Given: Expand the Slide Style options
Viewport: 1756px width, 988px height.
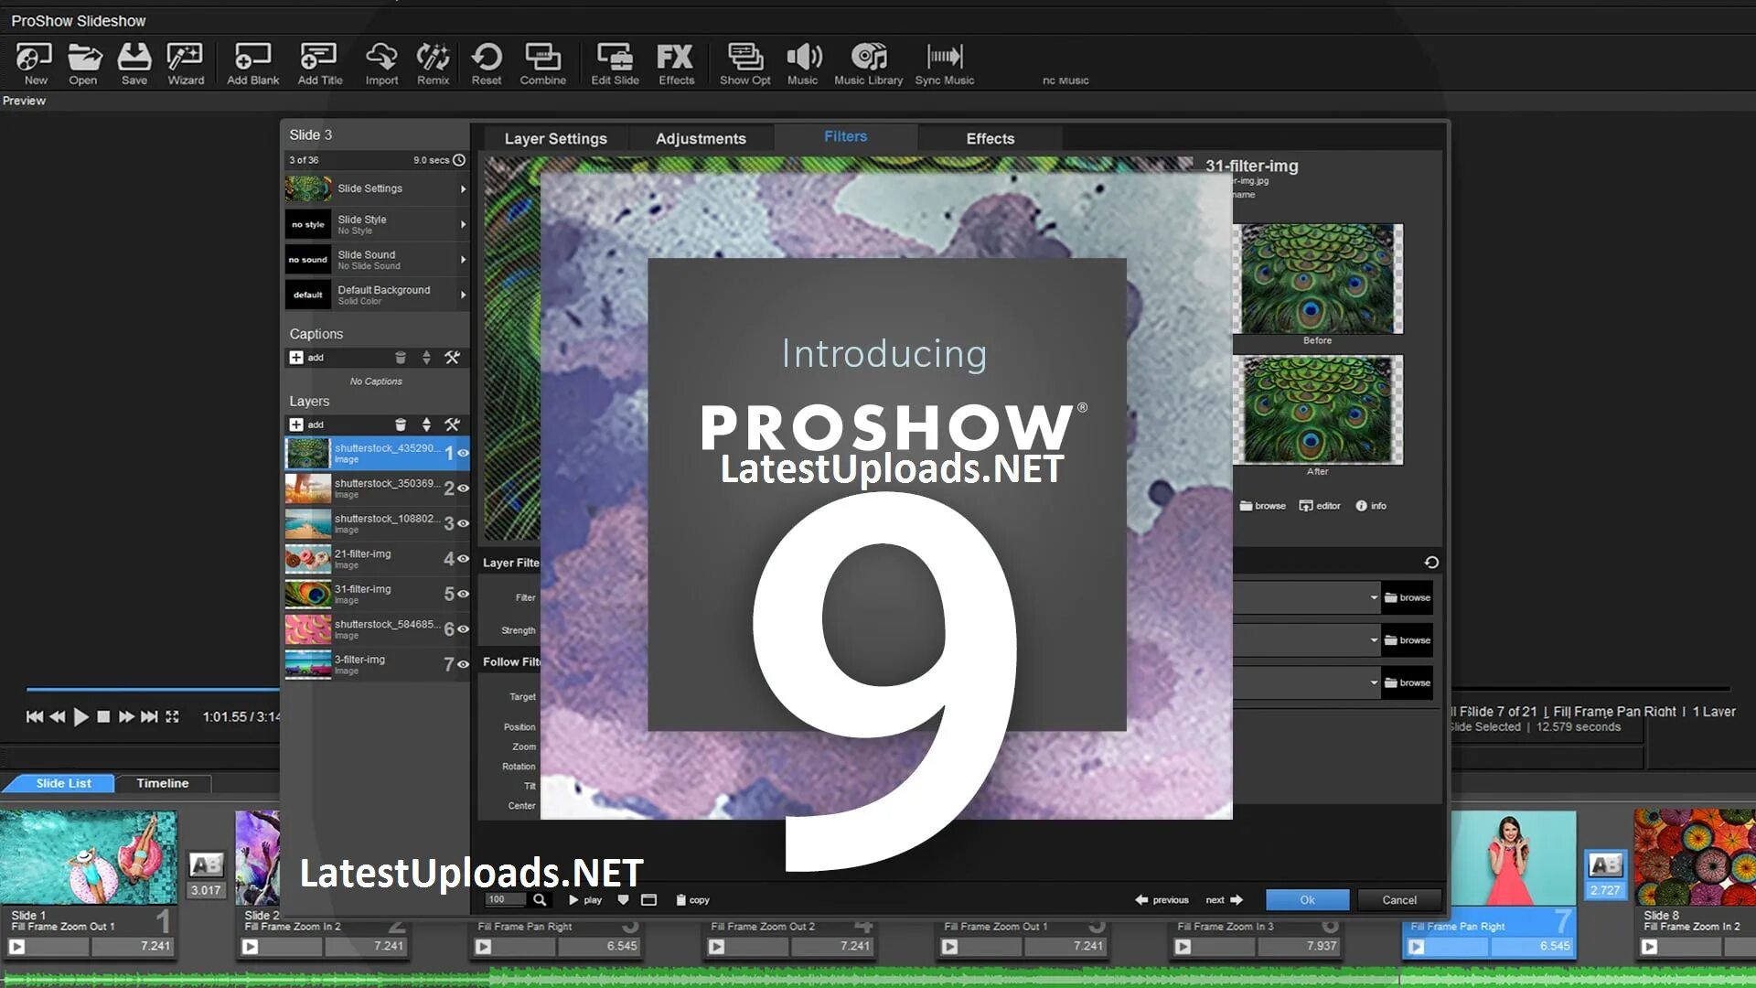Looking at the screenshot, I should coord(463,224).
